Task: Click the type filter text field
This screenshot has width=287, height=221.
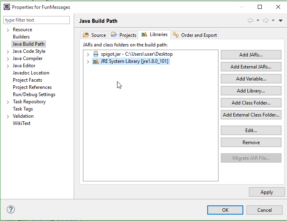Action: (36, 20)
